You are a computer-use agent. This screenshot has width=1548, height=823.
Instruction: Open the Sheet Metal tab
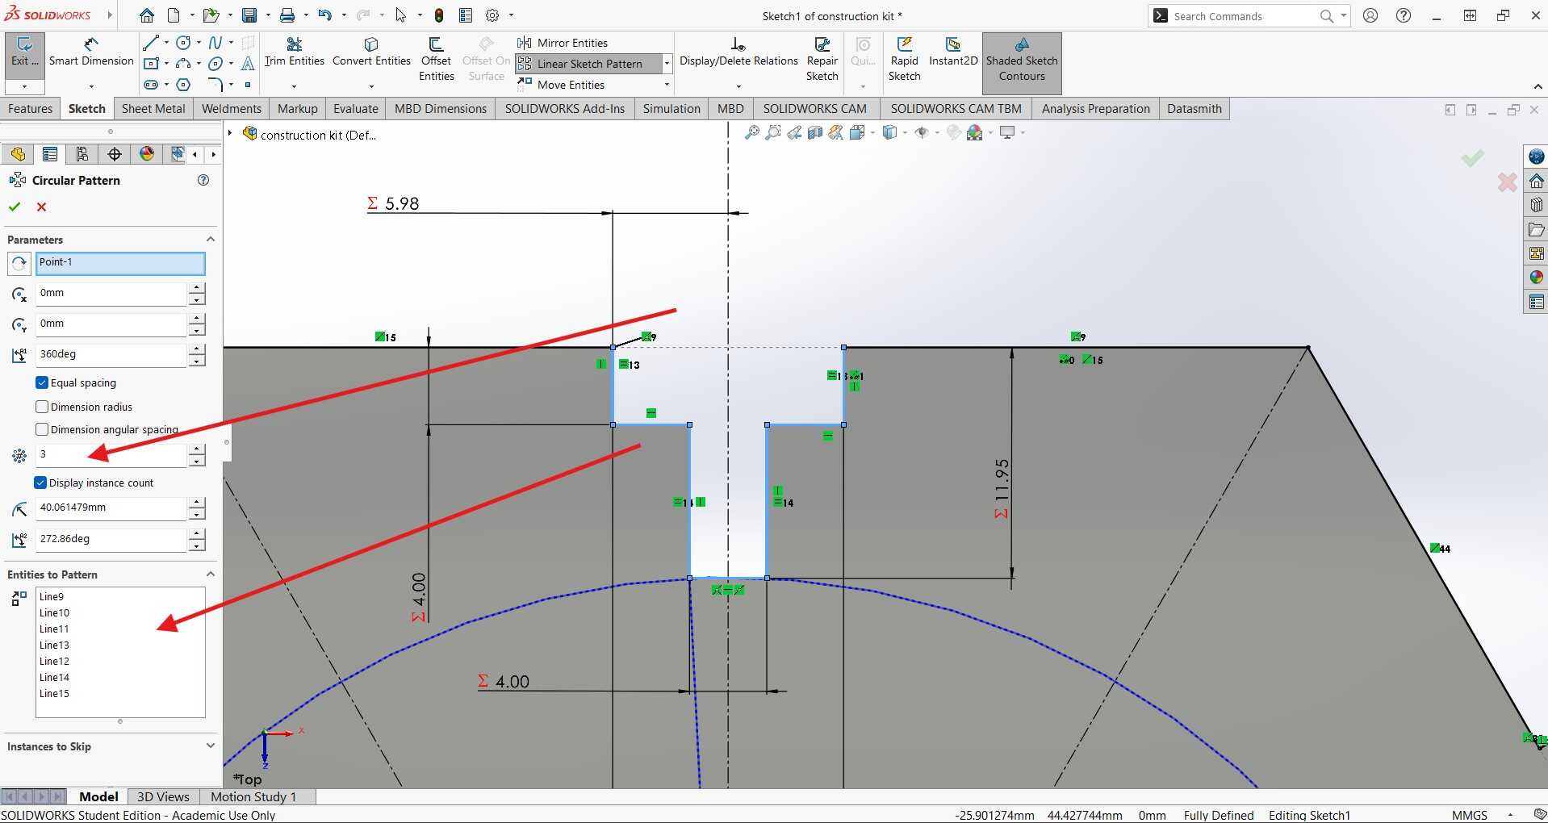[x=153, y=109]
